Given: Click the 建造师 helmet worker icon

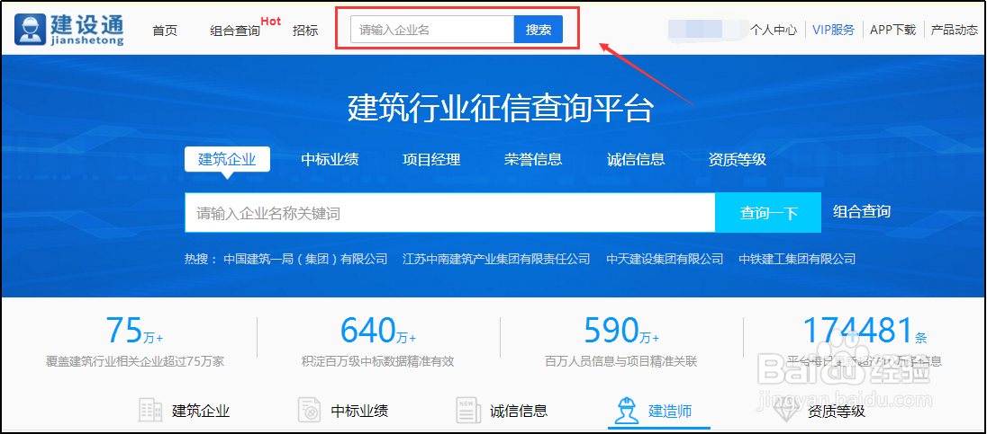Looking at the screenshot, I should pos(626,412).
